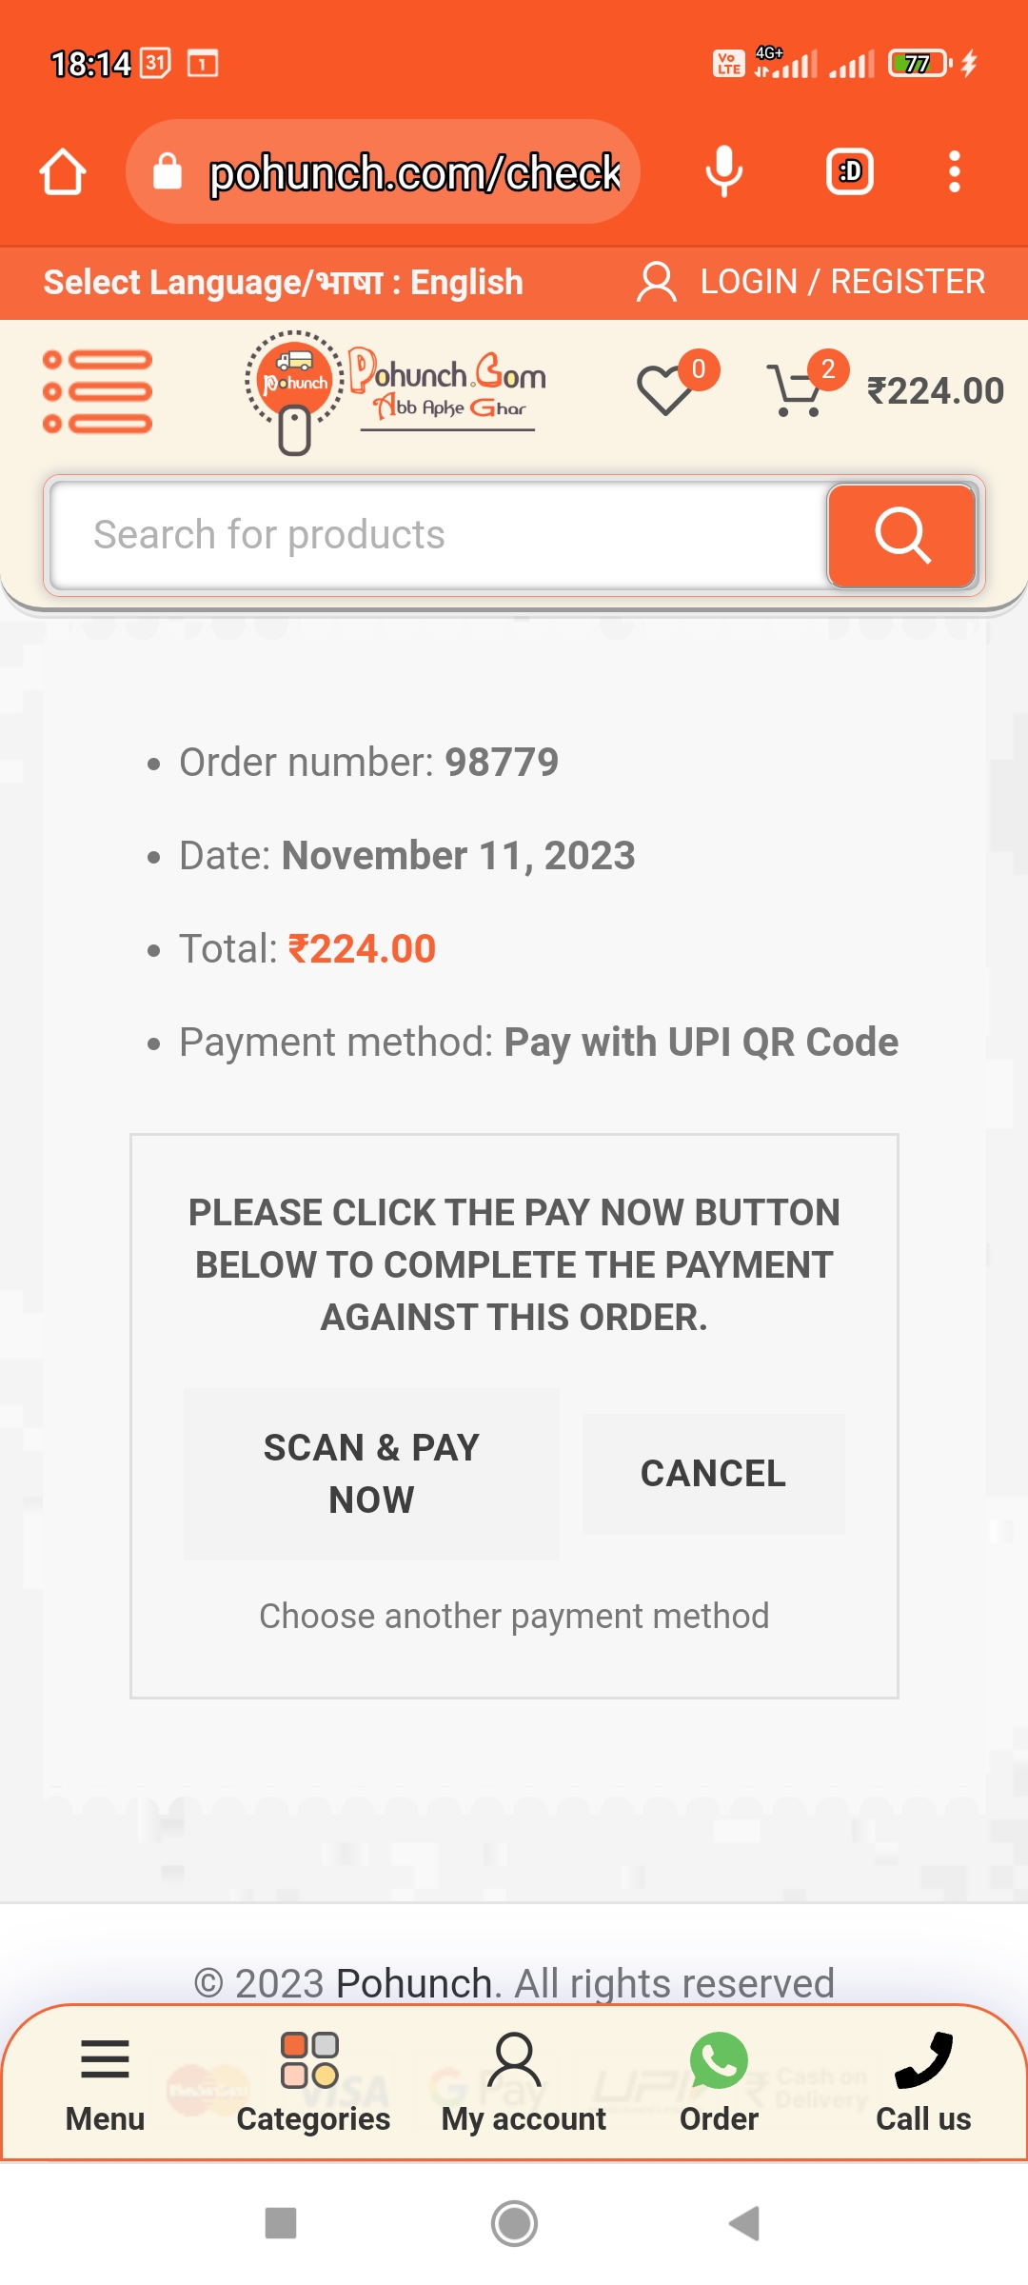This screenshot has height=2285, width=1028.
Task: Open the browser tab switcher
Action: [849, 172]
